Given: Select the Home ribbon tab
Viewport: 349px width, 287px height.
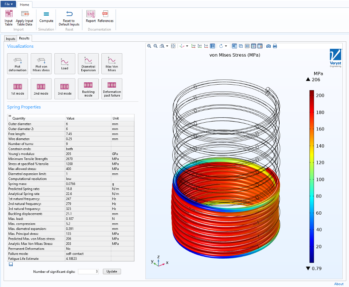Looking at the screenshot, I should pos(25,4).
